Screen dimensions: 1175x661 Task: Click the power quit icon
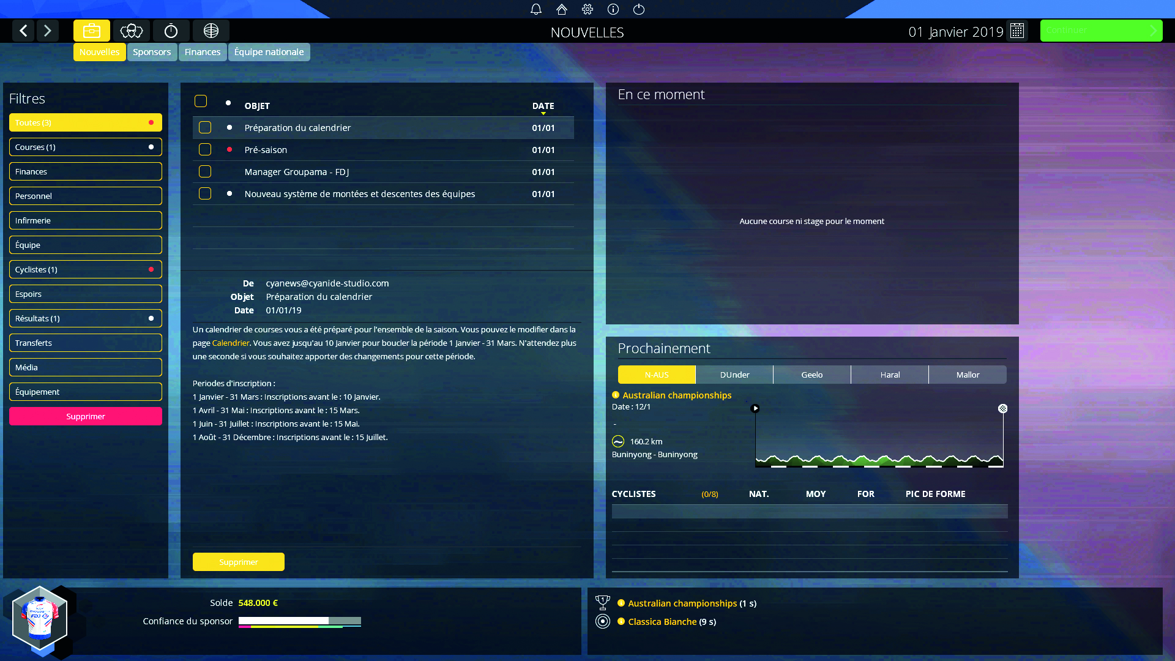coord(639,9)
